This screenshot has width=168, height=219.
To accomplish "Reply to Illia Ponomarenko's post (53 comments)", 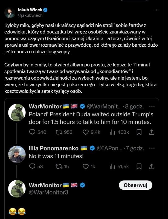I will pos(33,166).
